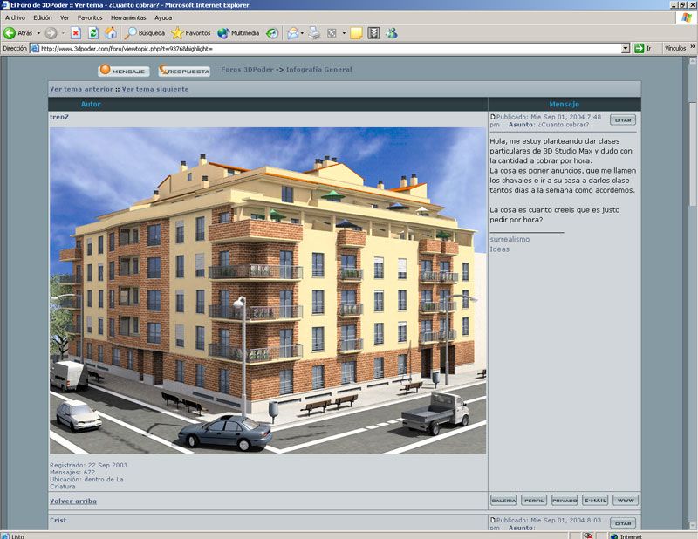The image size is (698, 539).
Task: Click the gray square toolbar icon
Action: tap(332, 33)
